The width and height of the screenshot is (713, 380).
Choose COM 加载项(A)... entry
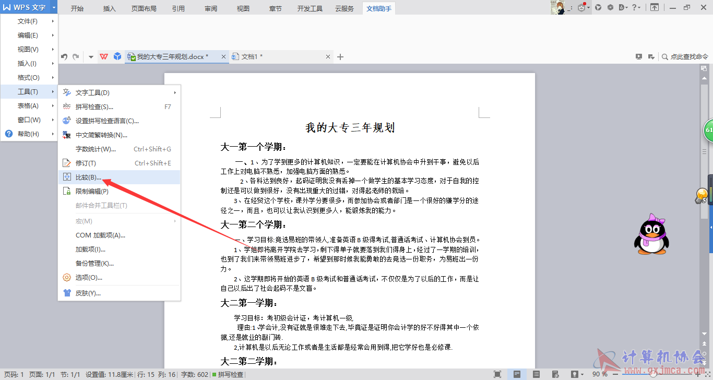click(119, 235)
